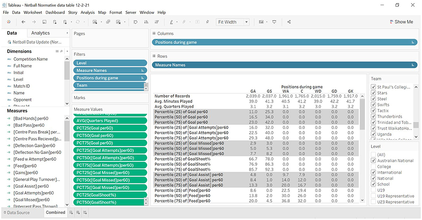The image size is (422, 220).
Task: Click the Tableau start page logo icon
Action: [x=9, y=22]
